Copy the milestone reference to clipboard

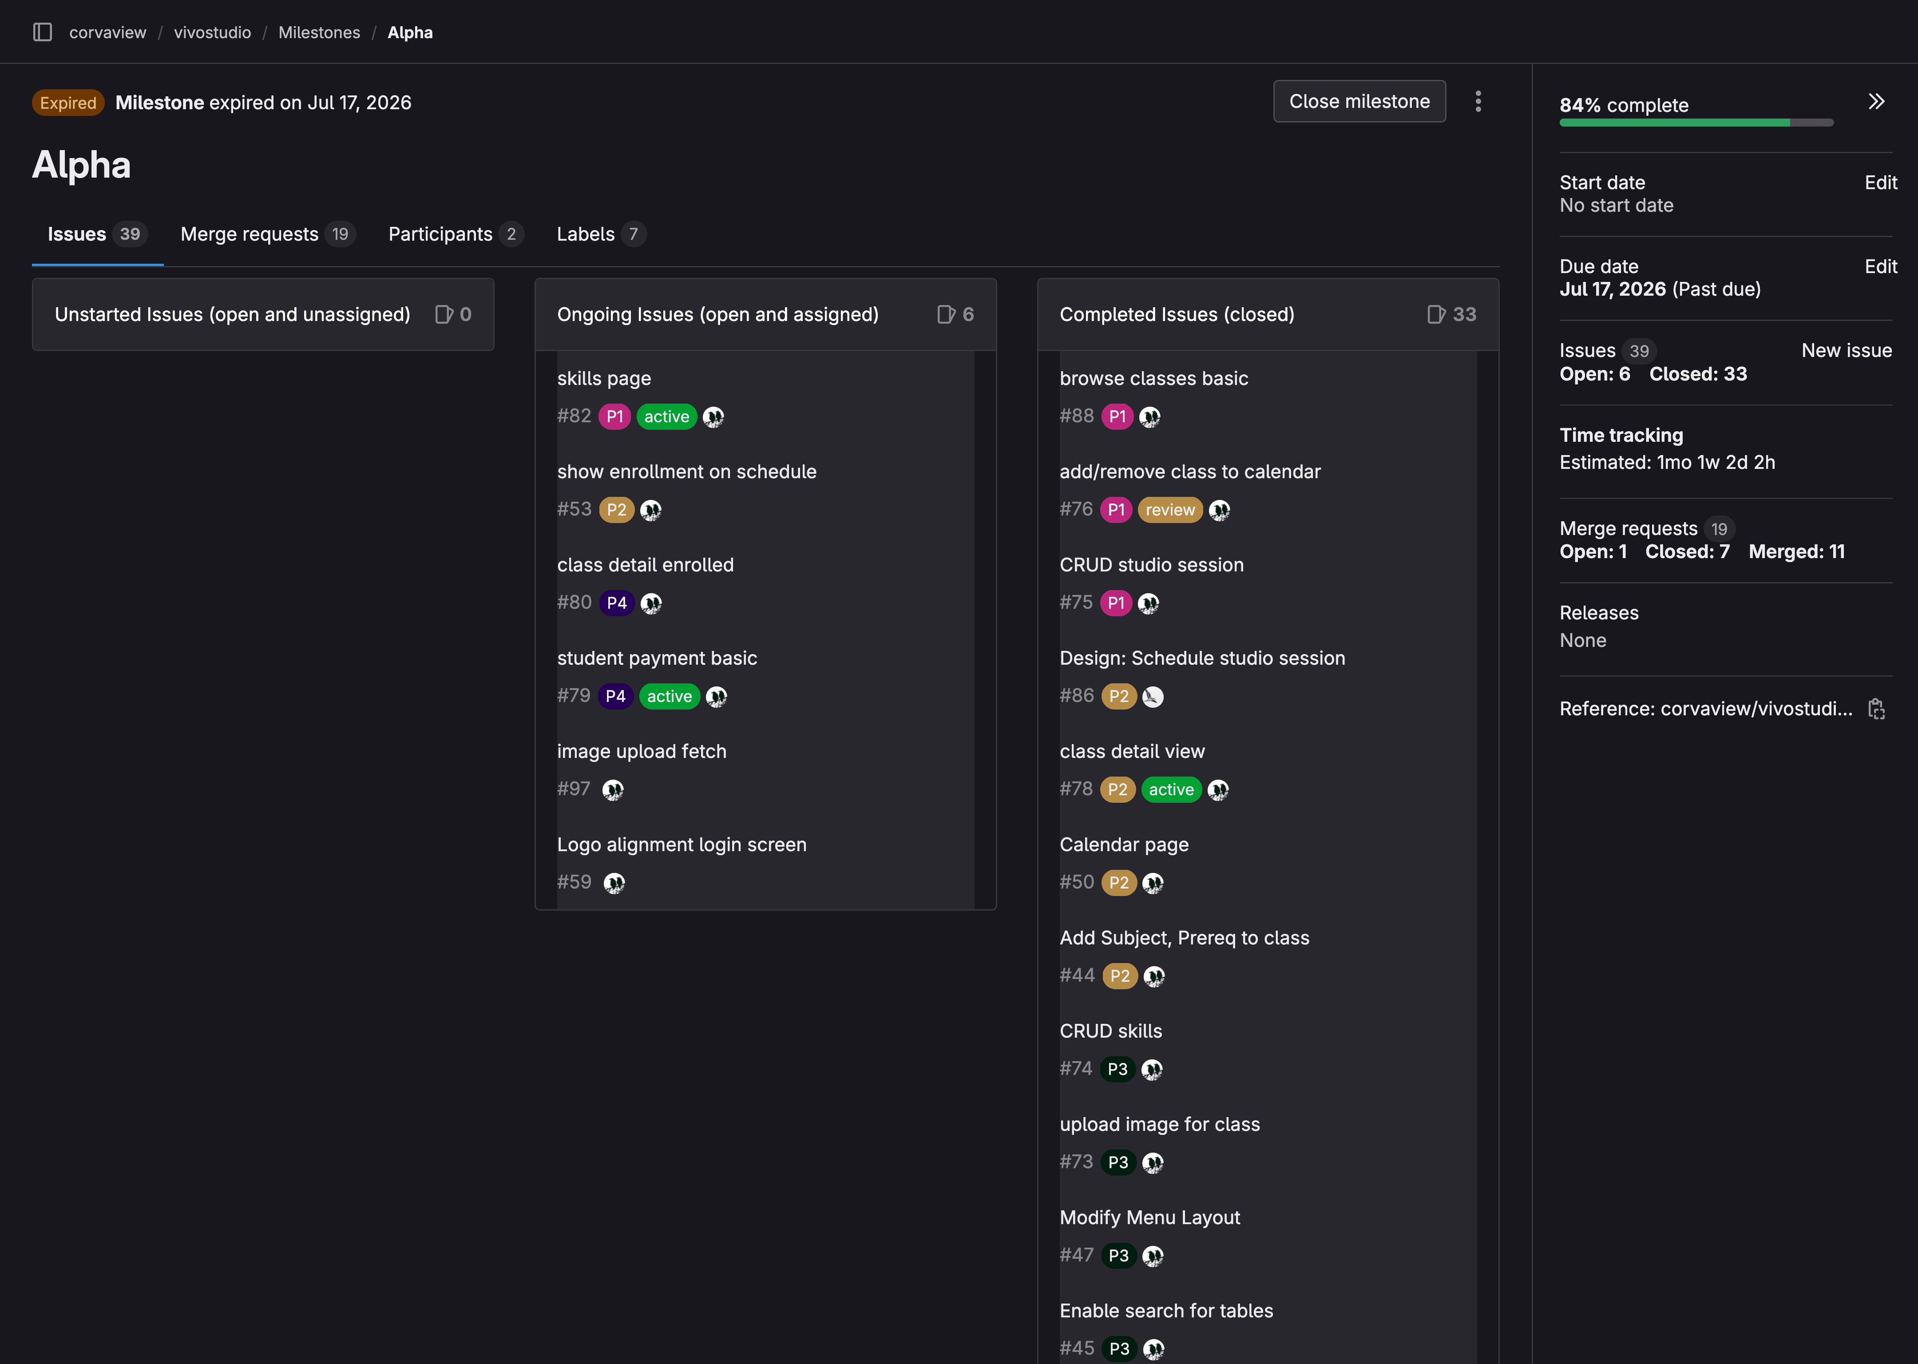click(x=1876, y=709)
